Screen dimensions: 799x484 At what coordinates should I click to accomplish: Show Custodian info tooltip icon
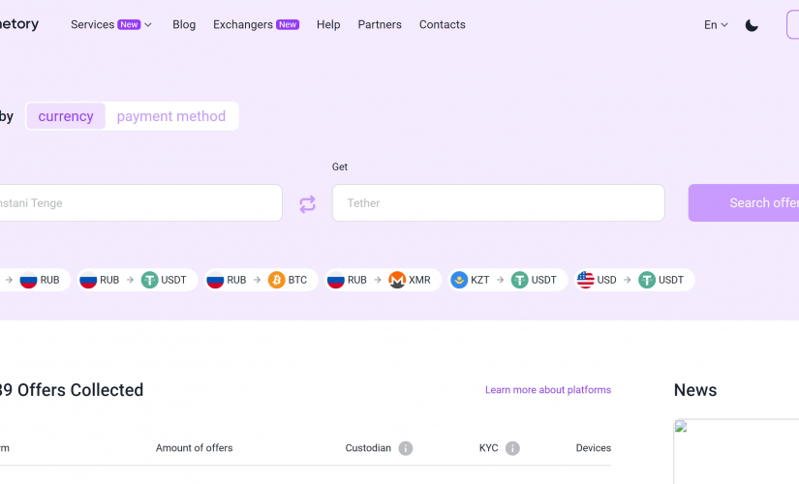click(x=406, y=448)
